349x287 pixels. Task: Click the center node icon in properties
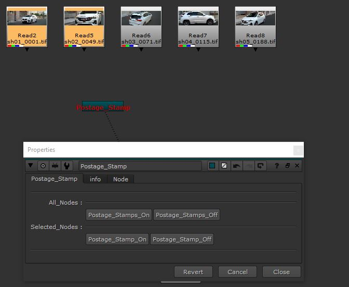click(43, 166)
